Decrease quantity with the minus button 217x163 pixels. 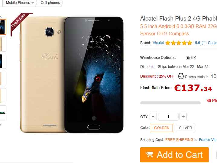pyautogui.click(x=153, y=117)
